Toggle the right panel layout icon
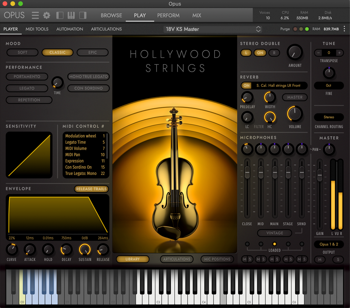 pyautogui.click(x=83, y=15)
